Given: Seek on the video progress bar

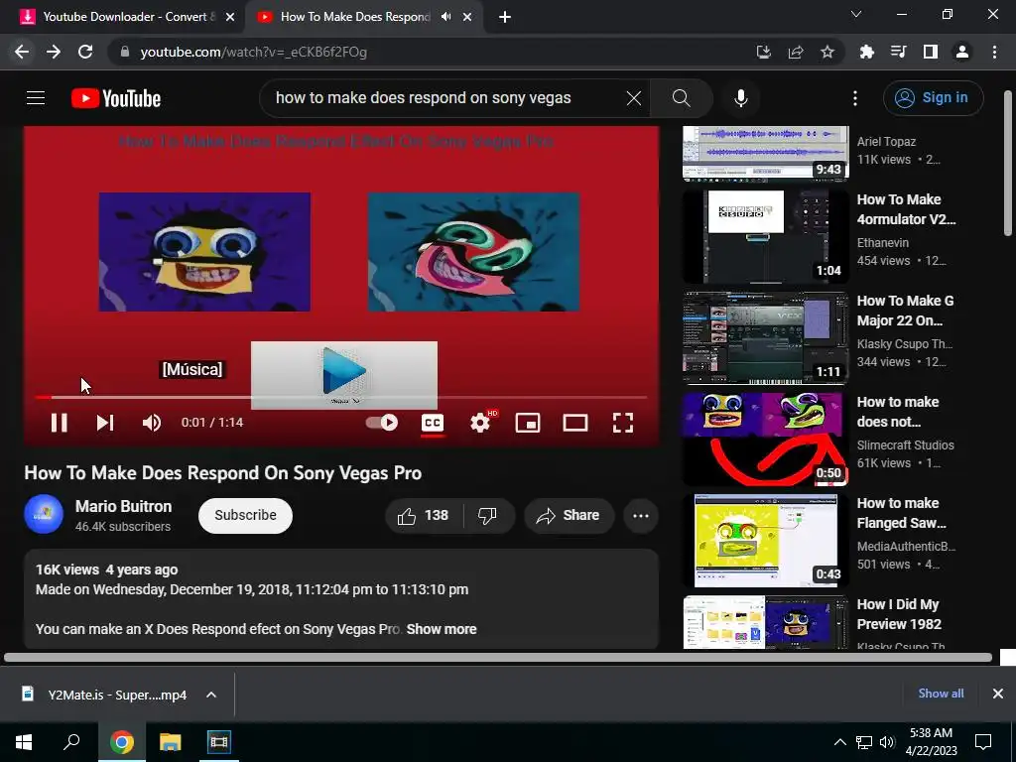Looking at the screenshot, I should (x=341, y=397).
